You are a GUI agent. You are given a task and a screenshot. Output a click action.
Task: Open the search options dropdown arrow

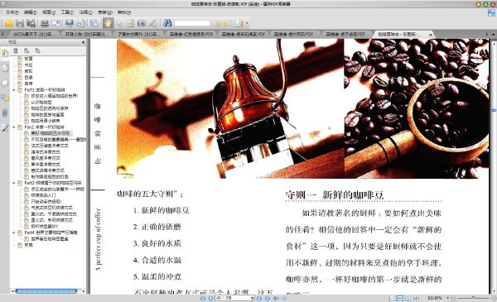(x=247, y=23)
